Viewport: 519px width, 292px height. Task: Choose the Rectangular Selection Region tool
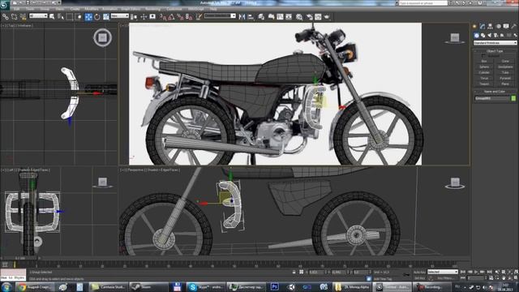(x=70, y=16)
